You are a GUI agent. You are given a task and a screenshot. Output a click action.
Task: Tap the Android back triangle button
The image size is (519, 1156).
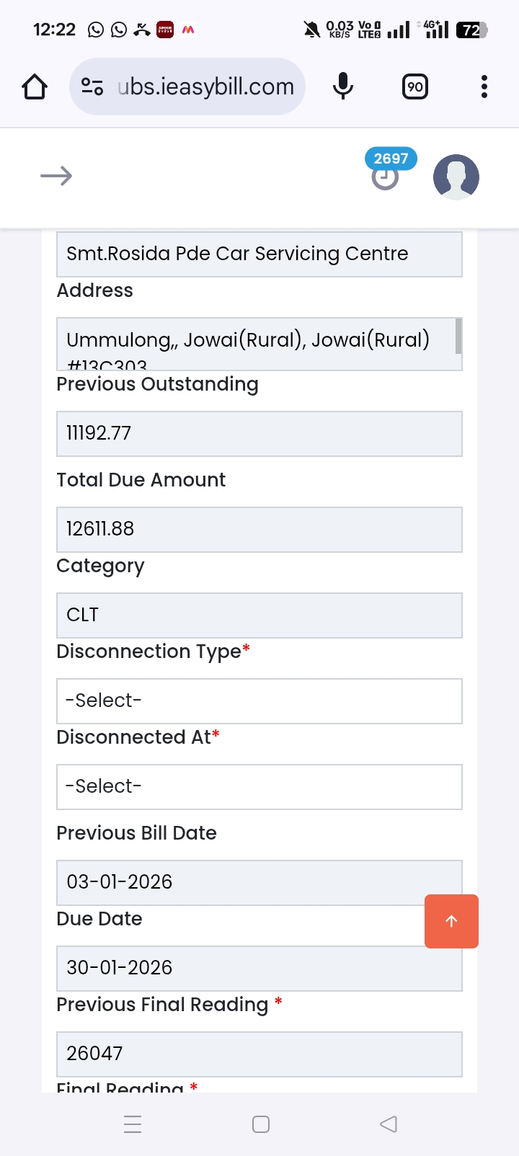(389, 1124)
